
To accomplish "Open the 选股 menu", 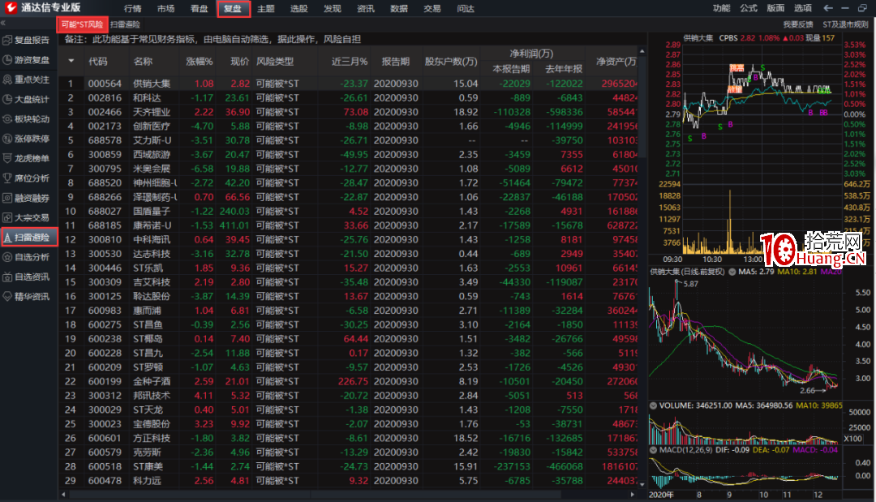I will pos(298,8).
